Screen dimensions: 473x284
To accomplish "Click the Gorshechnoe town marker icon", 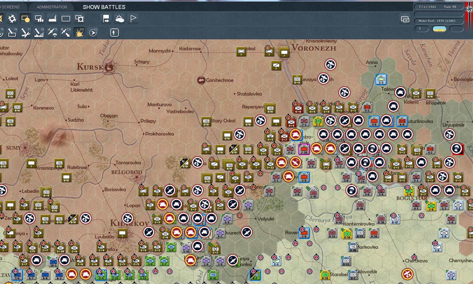I will (201, 80).
